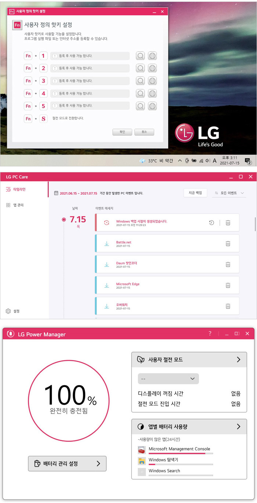This screenshot has width=257, height=503.
Task: Restore Windows backup point using restore icon
Action: [x=211, y=222]
